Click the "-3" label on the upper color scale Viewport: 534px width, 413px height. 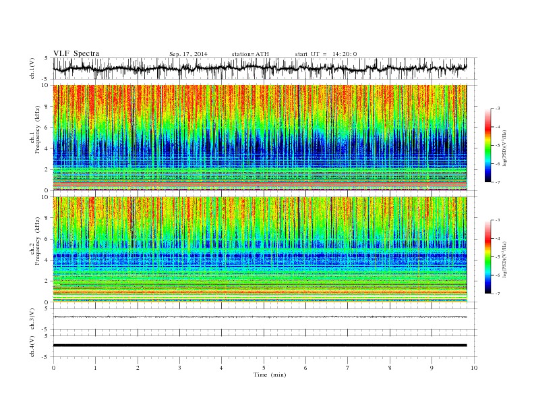498,109
